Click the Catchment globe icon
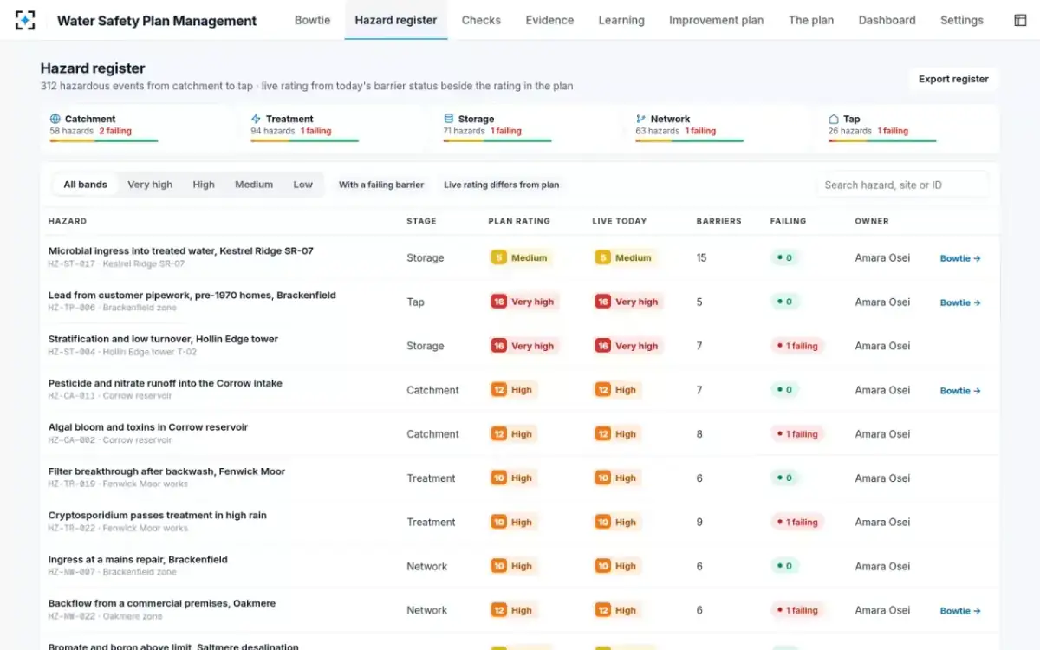 point(55,119)
